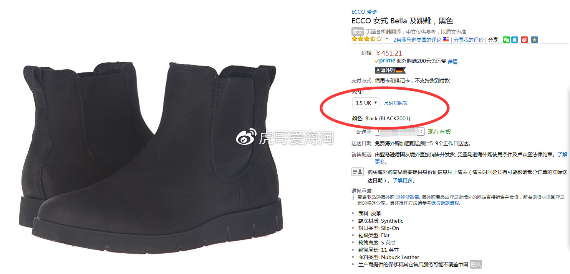Share via the Weibo icon
This screenshot has width=570, height=274.
click(x=524, y=39)
